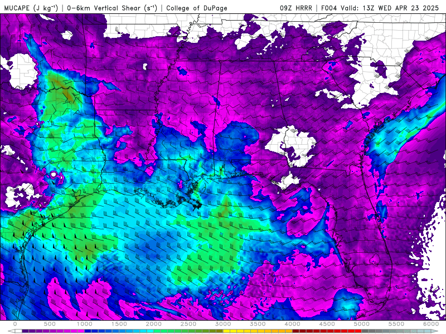Click the left arrow end of the color bar
This screenshot has width=446, height=334.
[11, 331]
